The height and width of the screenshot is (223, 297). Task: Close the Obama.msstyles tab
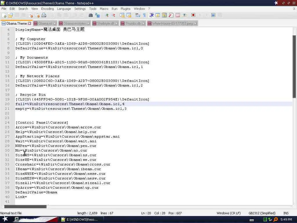pos(88,23)
